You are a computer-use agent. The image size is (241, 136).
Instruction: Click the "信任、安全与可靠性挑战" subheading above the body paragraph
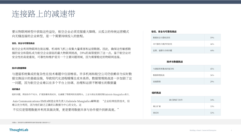pyautogui.click(x=23, y=43)
